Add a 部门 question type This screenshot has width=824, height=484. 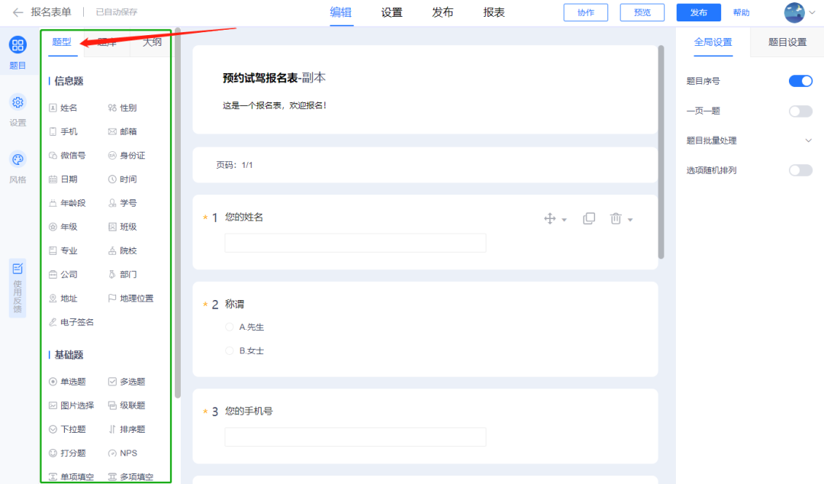click(x=122, y=275)
